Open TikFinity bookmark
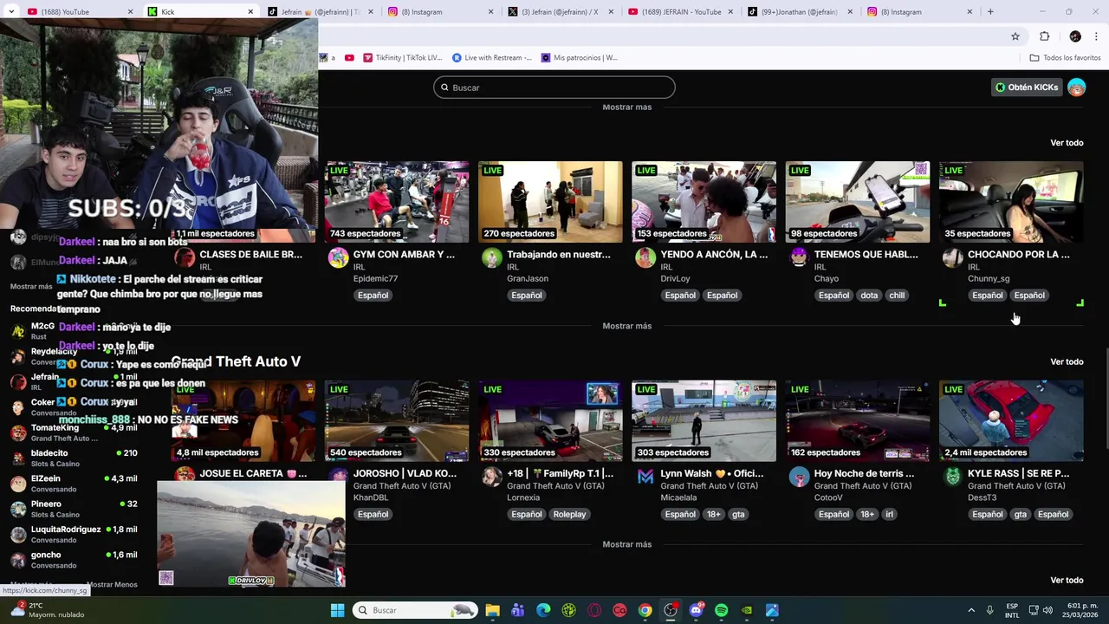1109x624 pixels. tap(402, 58)
